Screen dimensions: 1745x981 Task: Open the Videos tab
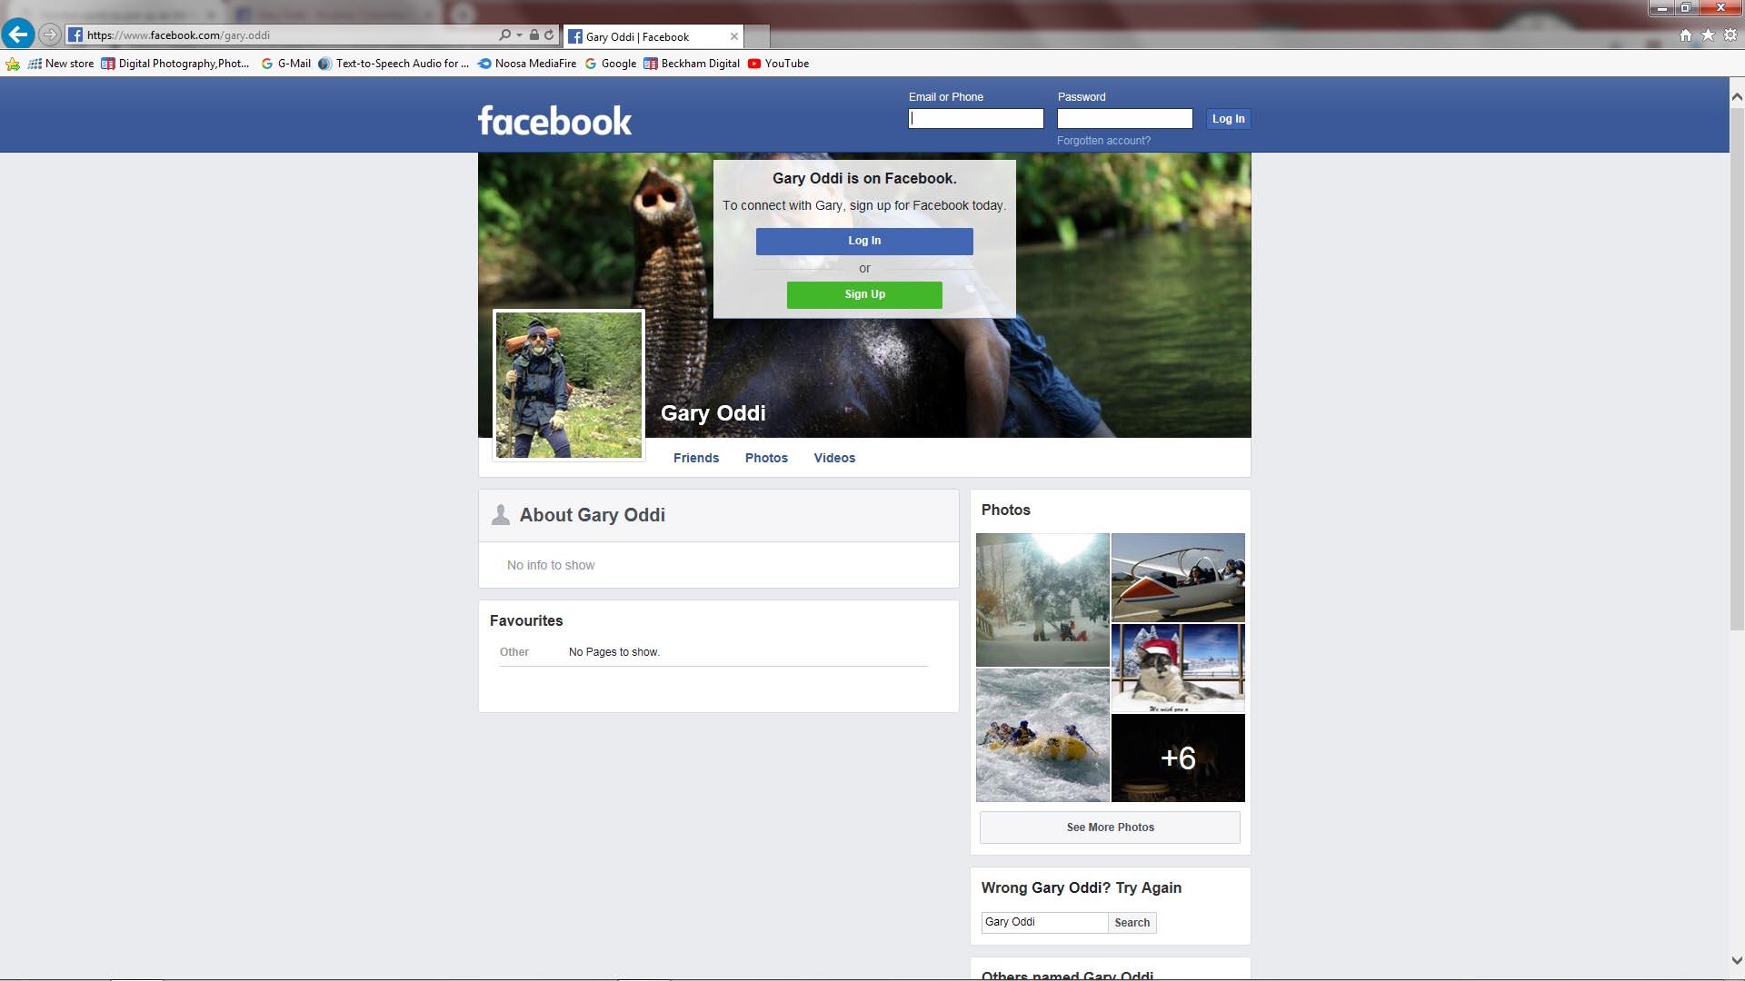tap(834, 458)
